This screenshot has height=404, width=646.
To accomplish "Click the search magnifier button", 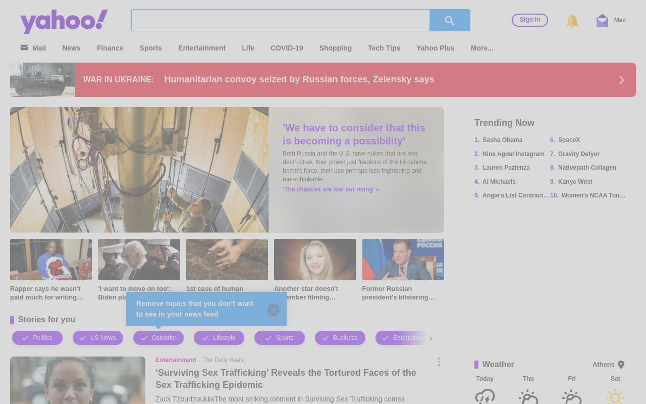I will (450, 20).
